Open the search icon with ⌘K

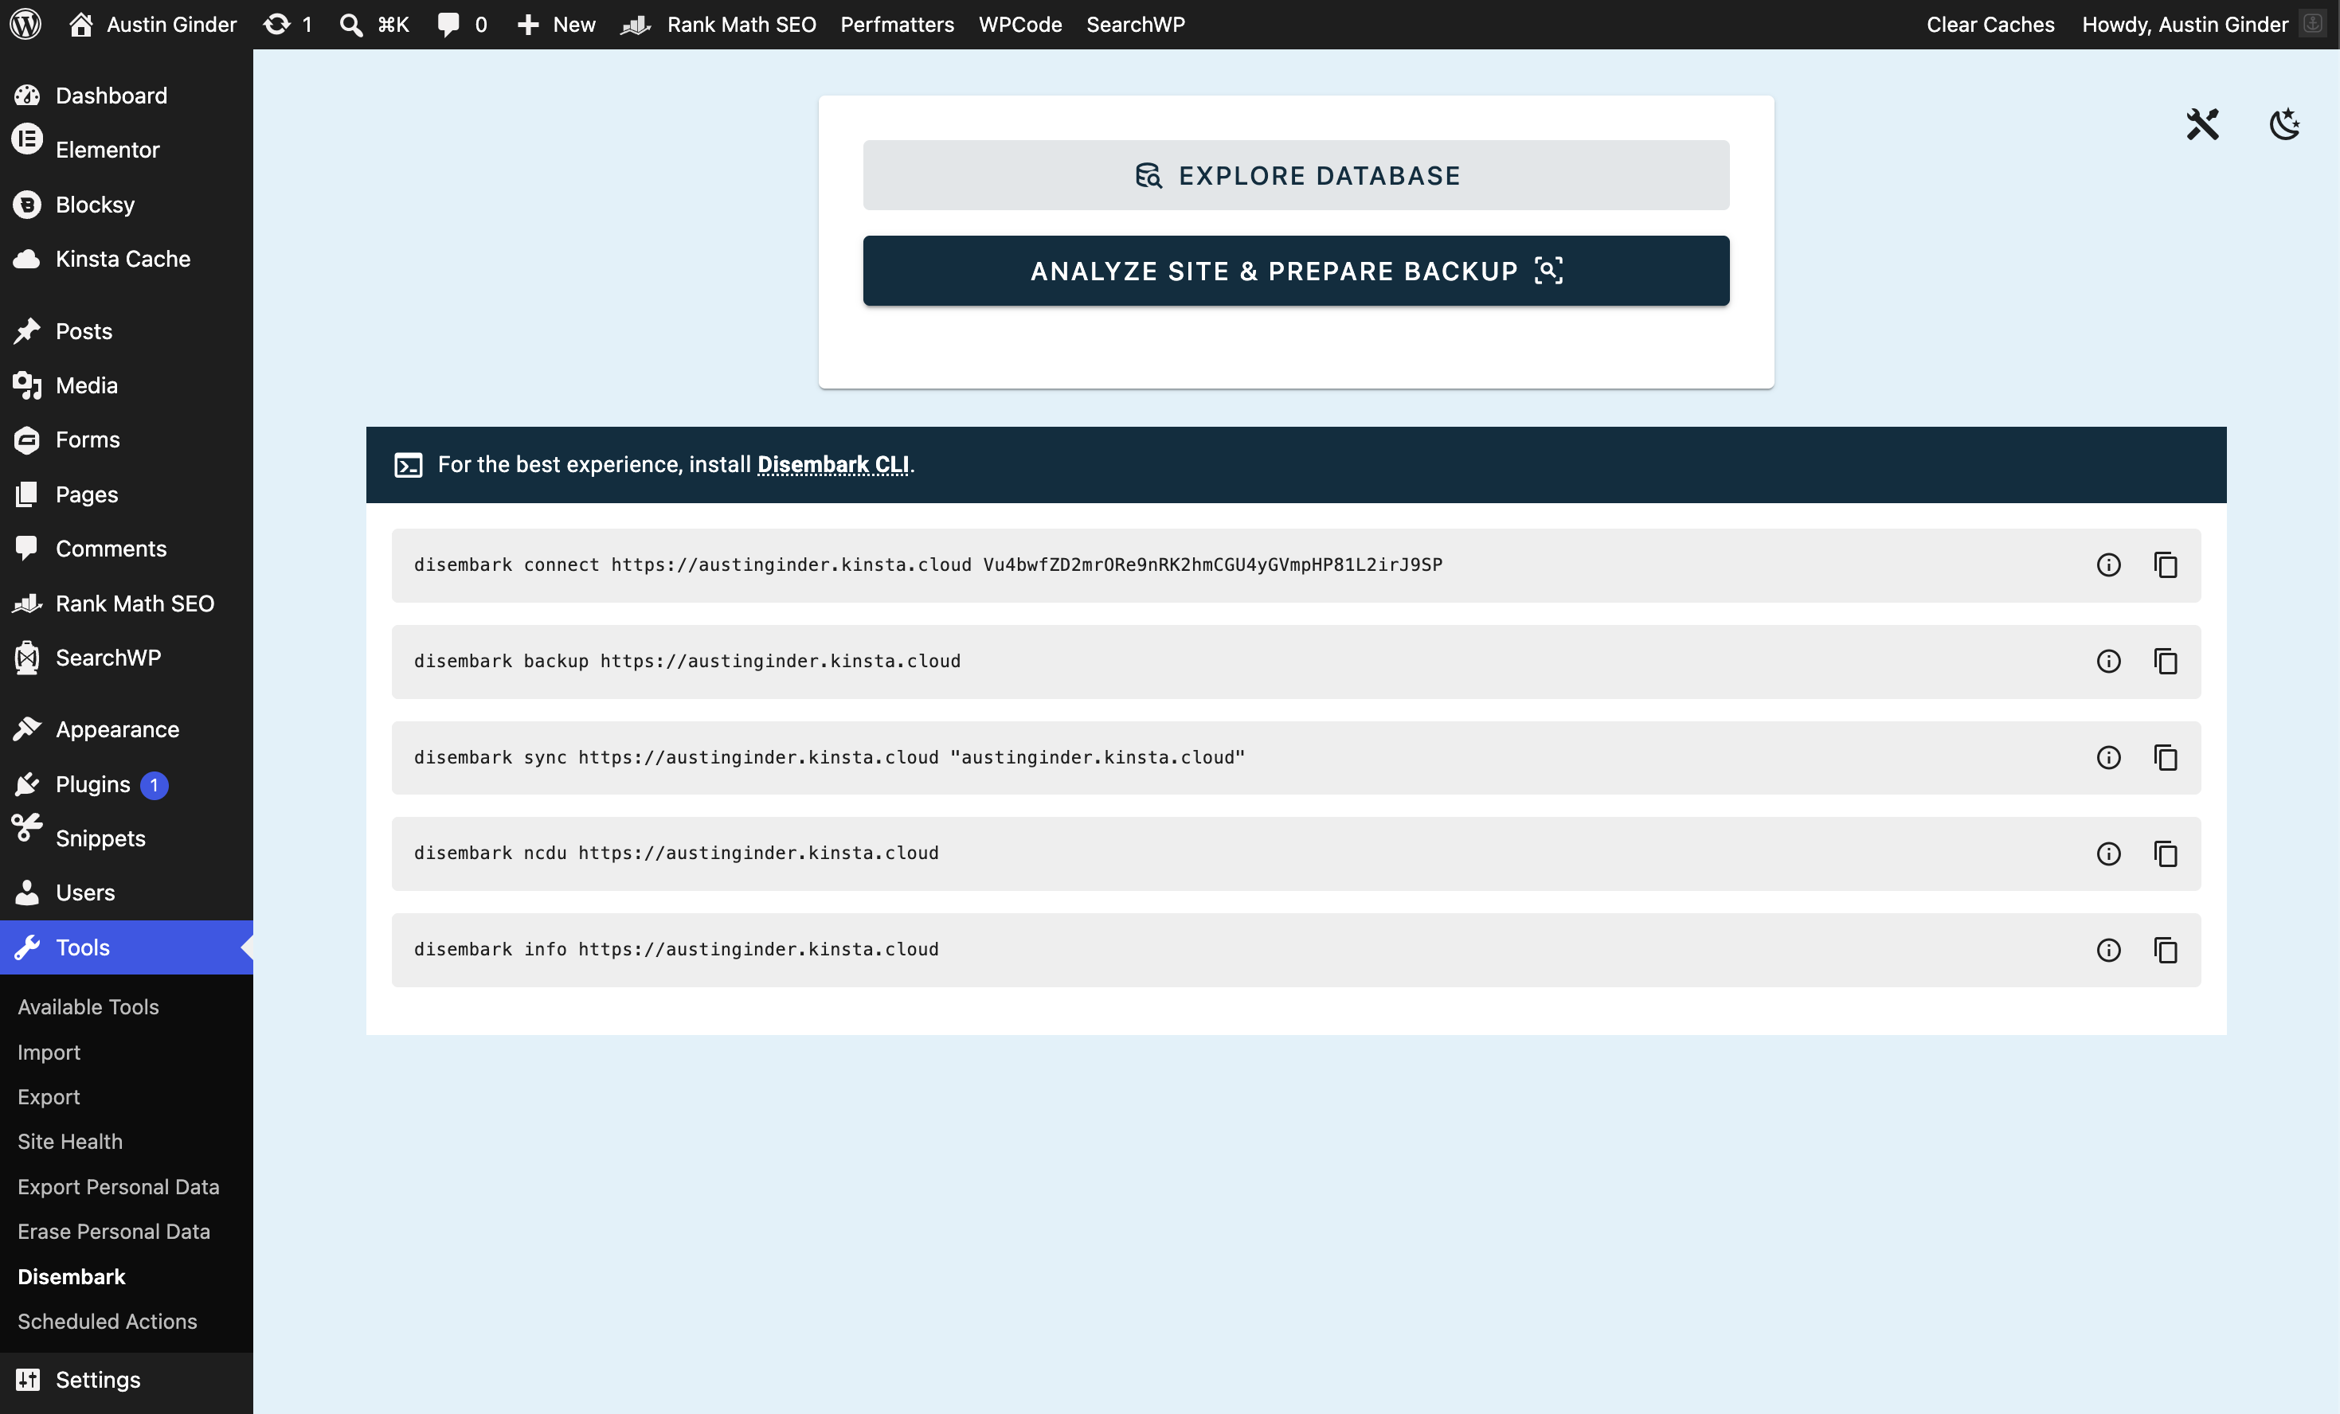pyautogui.click(x=374, y=24)
